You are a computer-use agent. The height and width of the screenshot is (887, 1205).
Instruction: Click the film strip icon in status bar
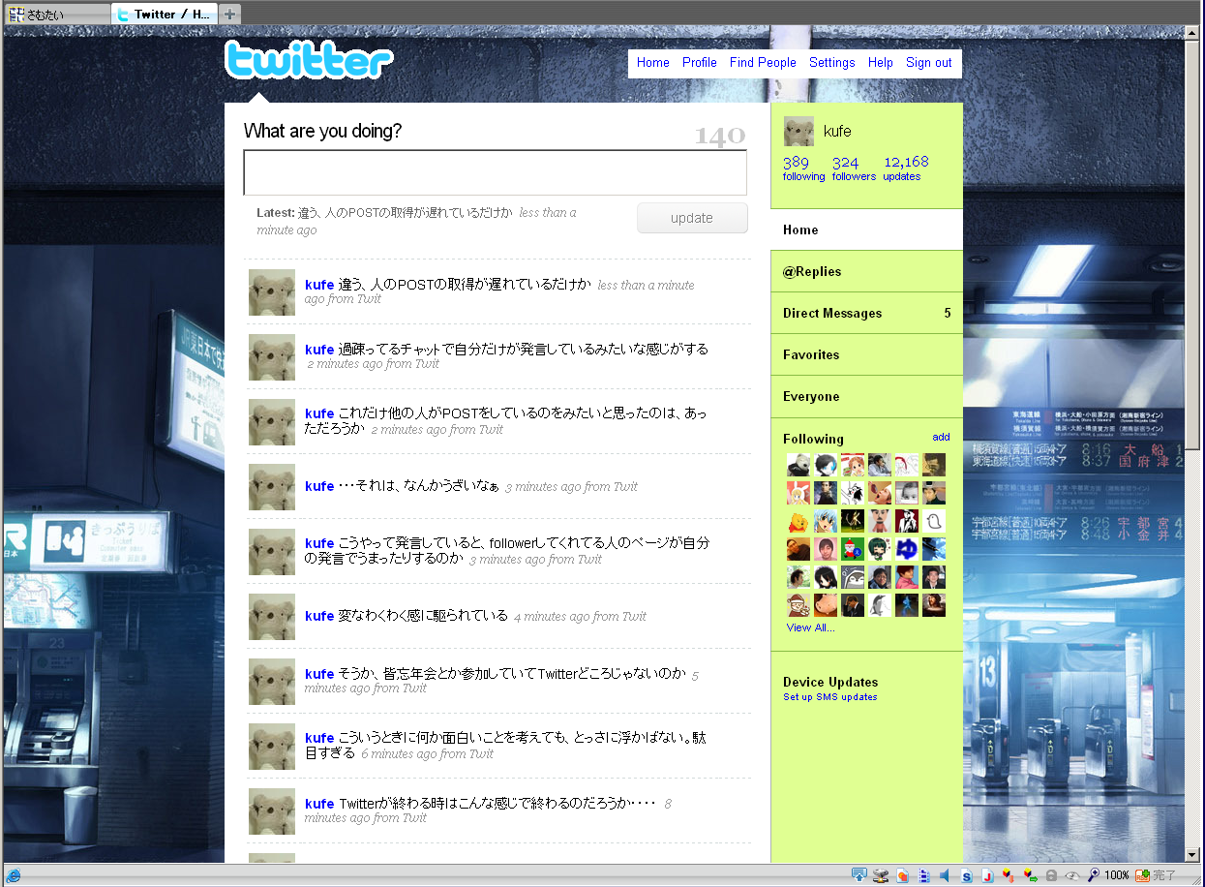[x=924, y=875]
